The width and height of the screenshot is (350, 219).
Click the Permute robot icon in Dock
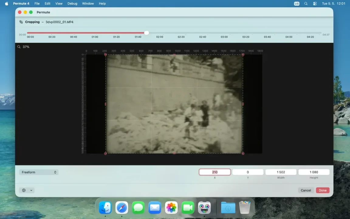pos(204,207)
